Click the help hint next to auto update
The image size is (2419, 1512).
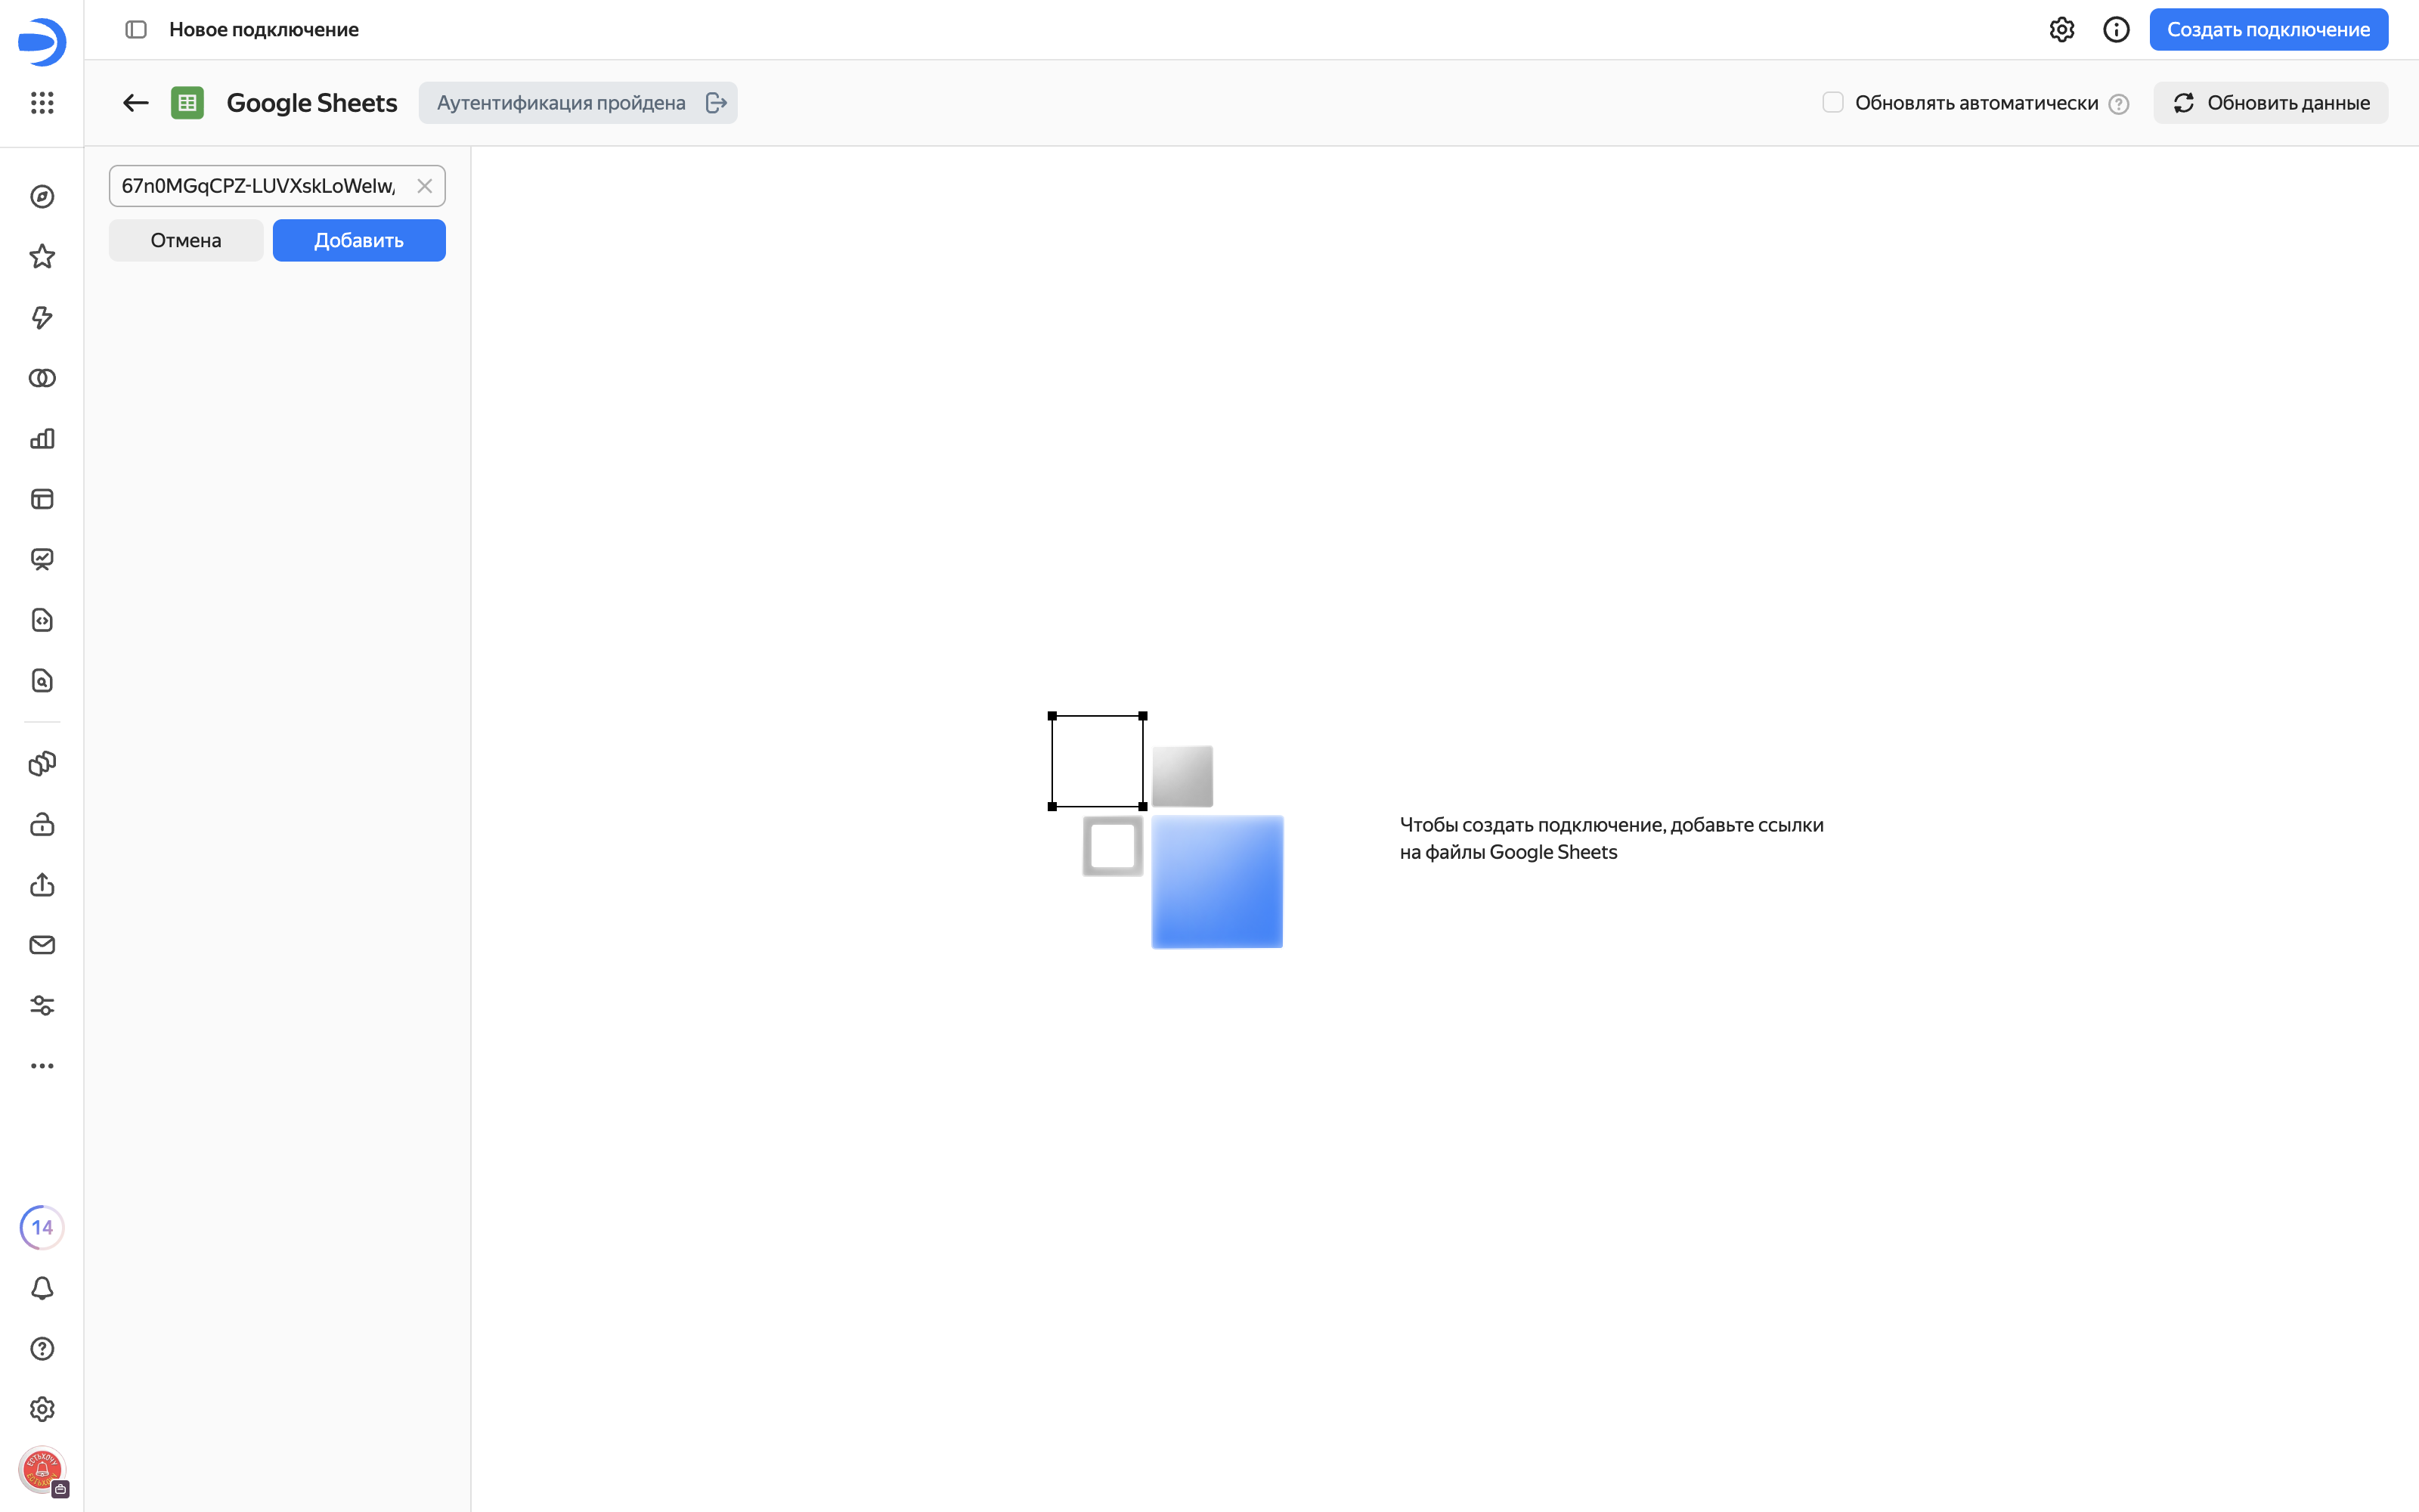(2119, 104)
